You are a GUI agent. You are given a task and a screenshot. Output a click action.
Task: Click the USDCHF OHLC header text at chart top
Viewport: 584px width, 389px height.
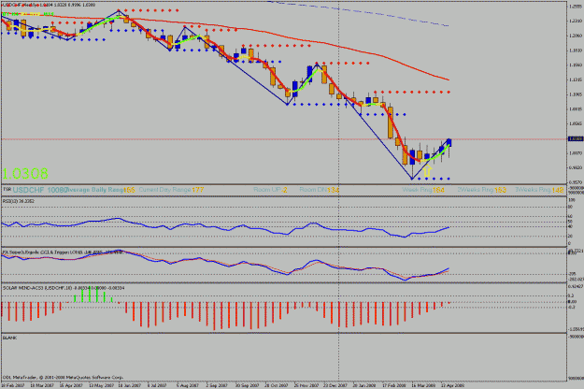point(49,5)
